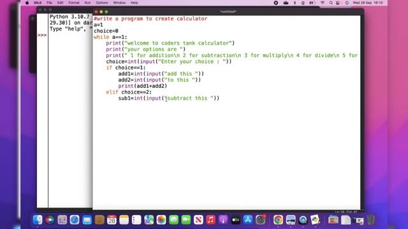This screenshot has width=408, height=229.
Task: Open the Help menu
Action: (135, 3)
